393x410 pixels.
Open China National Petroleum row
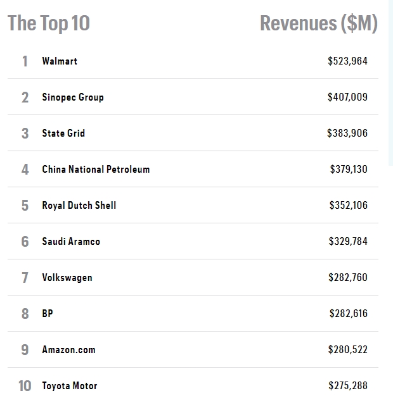click(x=96, y=170)
